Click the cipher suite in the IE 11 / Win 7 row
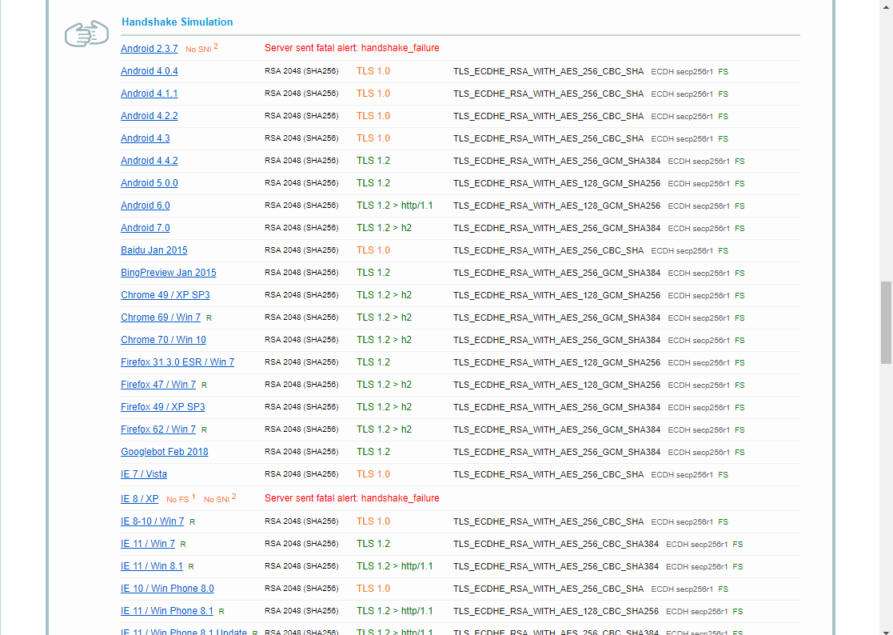Screen dimensions: 893x635 click(x=556, y=544)
